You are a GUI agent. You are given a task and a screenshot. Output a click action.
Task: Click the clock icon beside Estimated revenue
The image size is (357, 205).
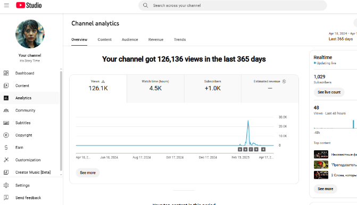coord(284,81)
